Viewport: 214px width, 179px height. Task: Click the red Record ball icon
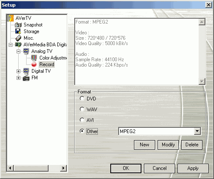pos(34,64)
